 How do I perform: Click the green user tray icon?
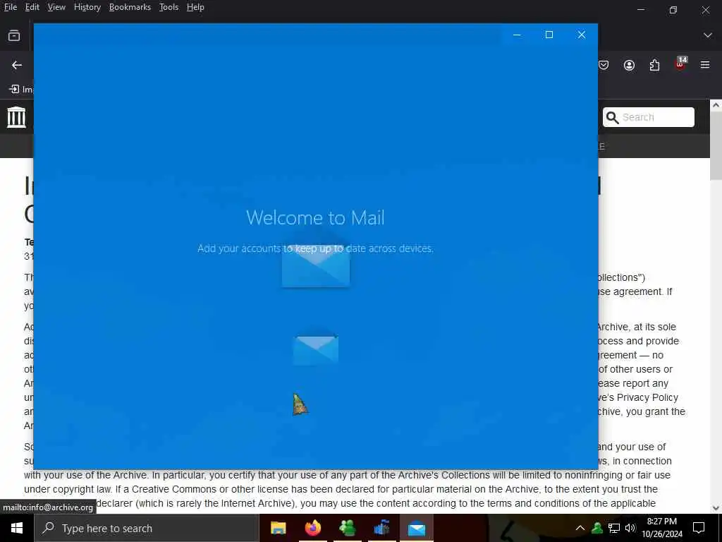click(x=597, y=528)
